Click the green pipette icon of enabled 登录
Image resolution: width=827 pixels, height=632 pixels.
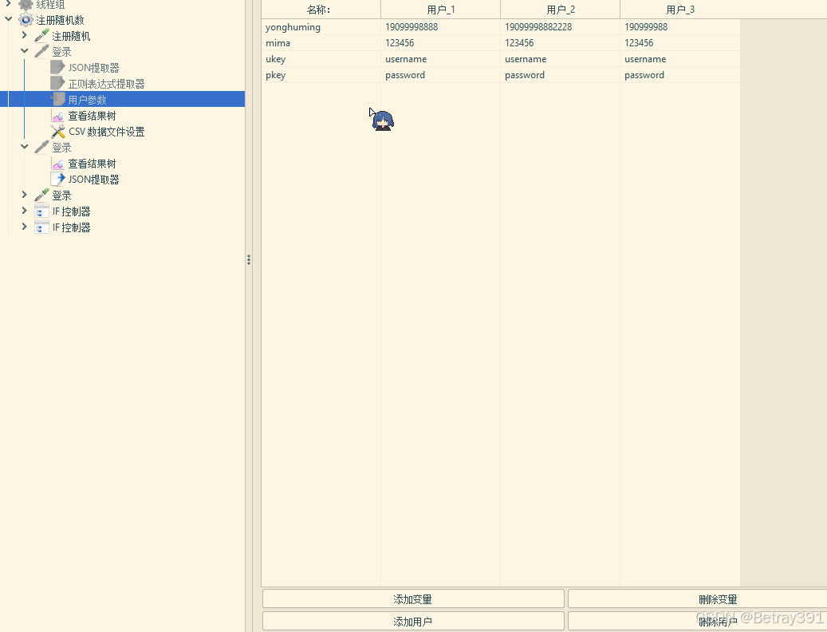[41, 196]
